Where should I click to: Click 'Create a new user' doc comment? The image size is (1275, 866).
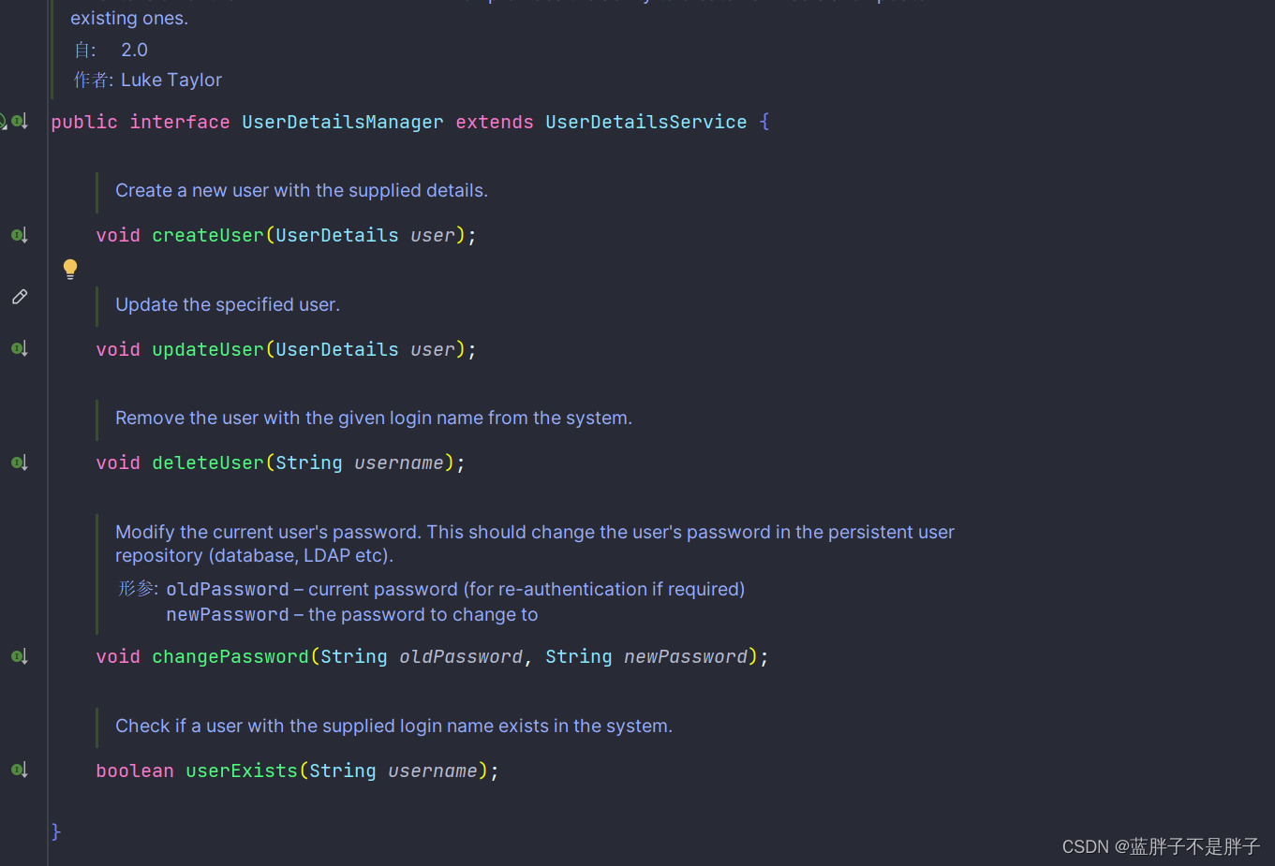tap(302, 190)
